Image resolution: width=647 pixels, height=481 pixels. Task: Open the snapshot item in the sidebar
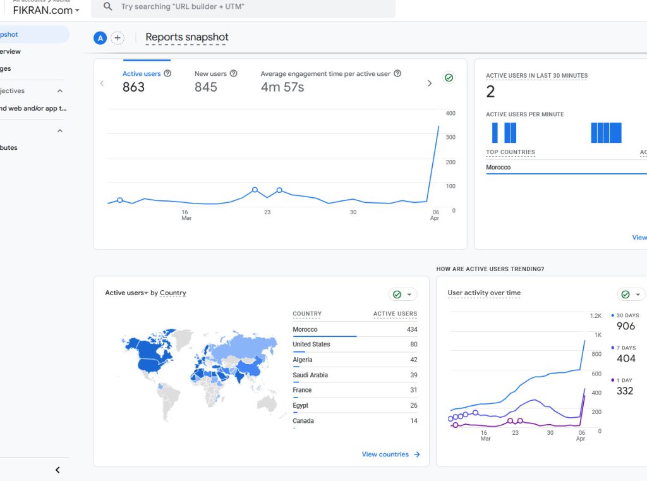point(34,34)
